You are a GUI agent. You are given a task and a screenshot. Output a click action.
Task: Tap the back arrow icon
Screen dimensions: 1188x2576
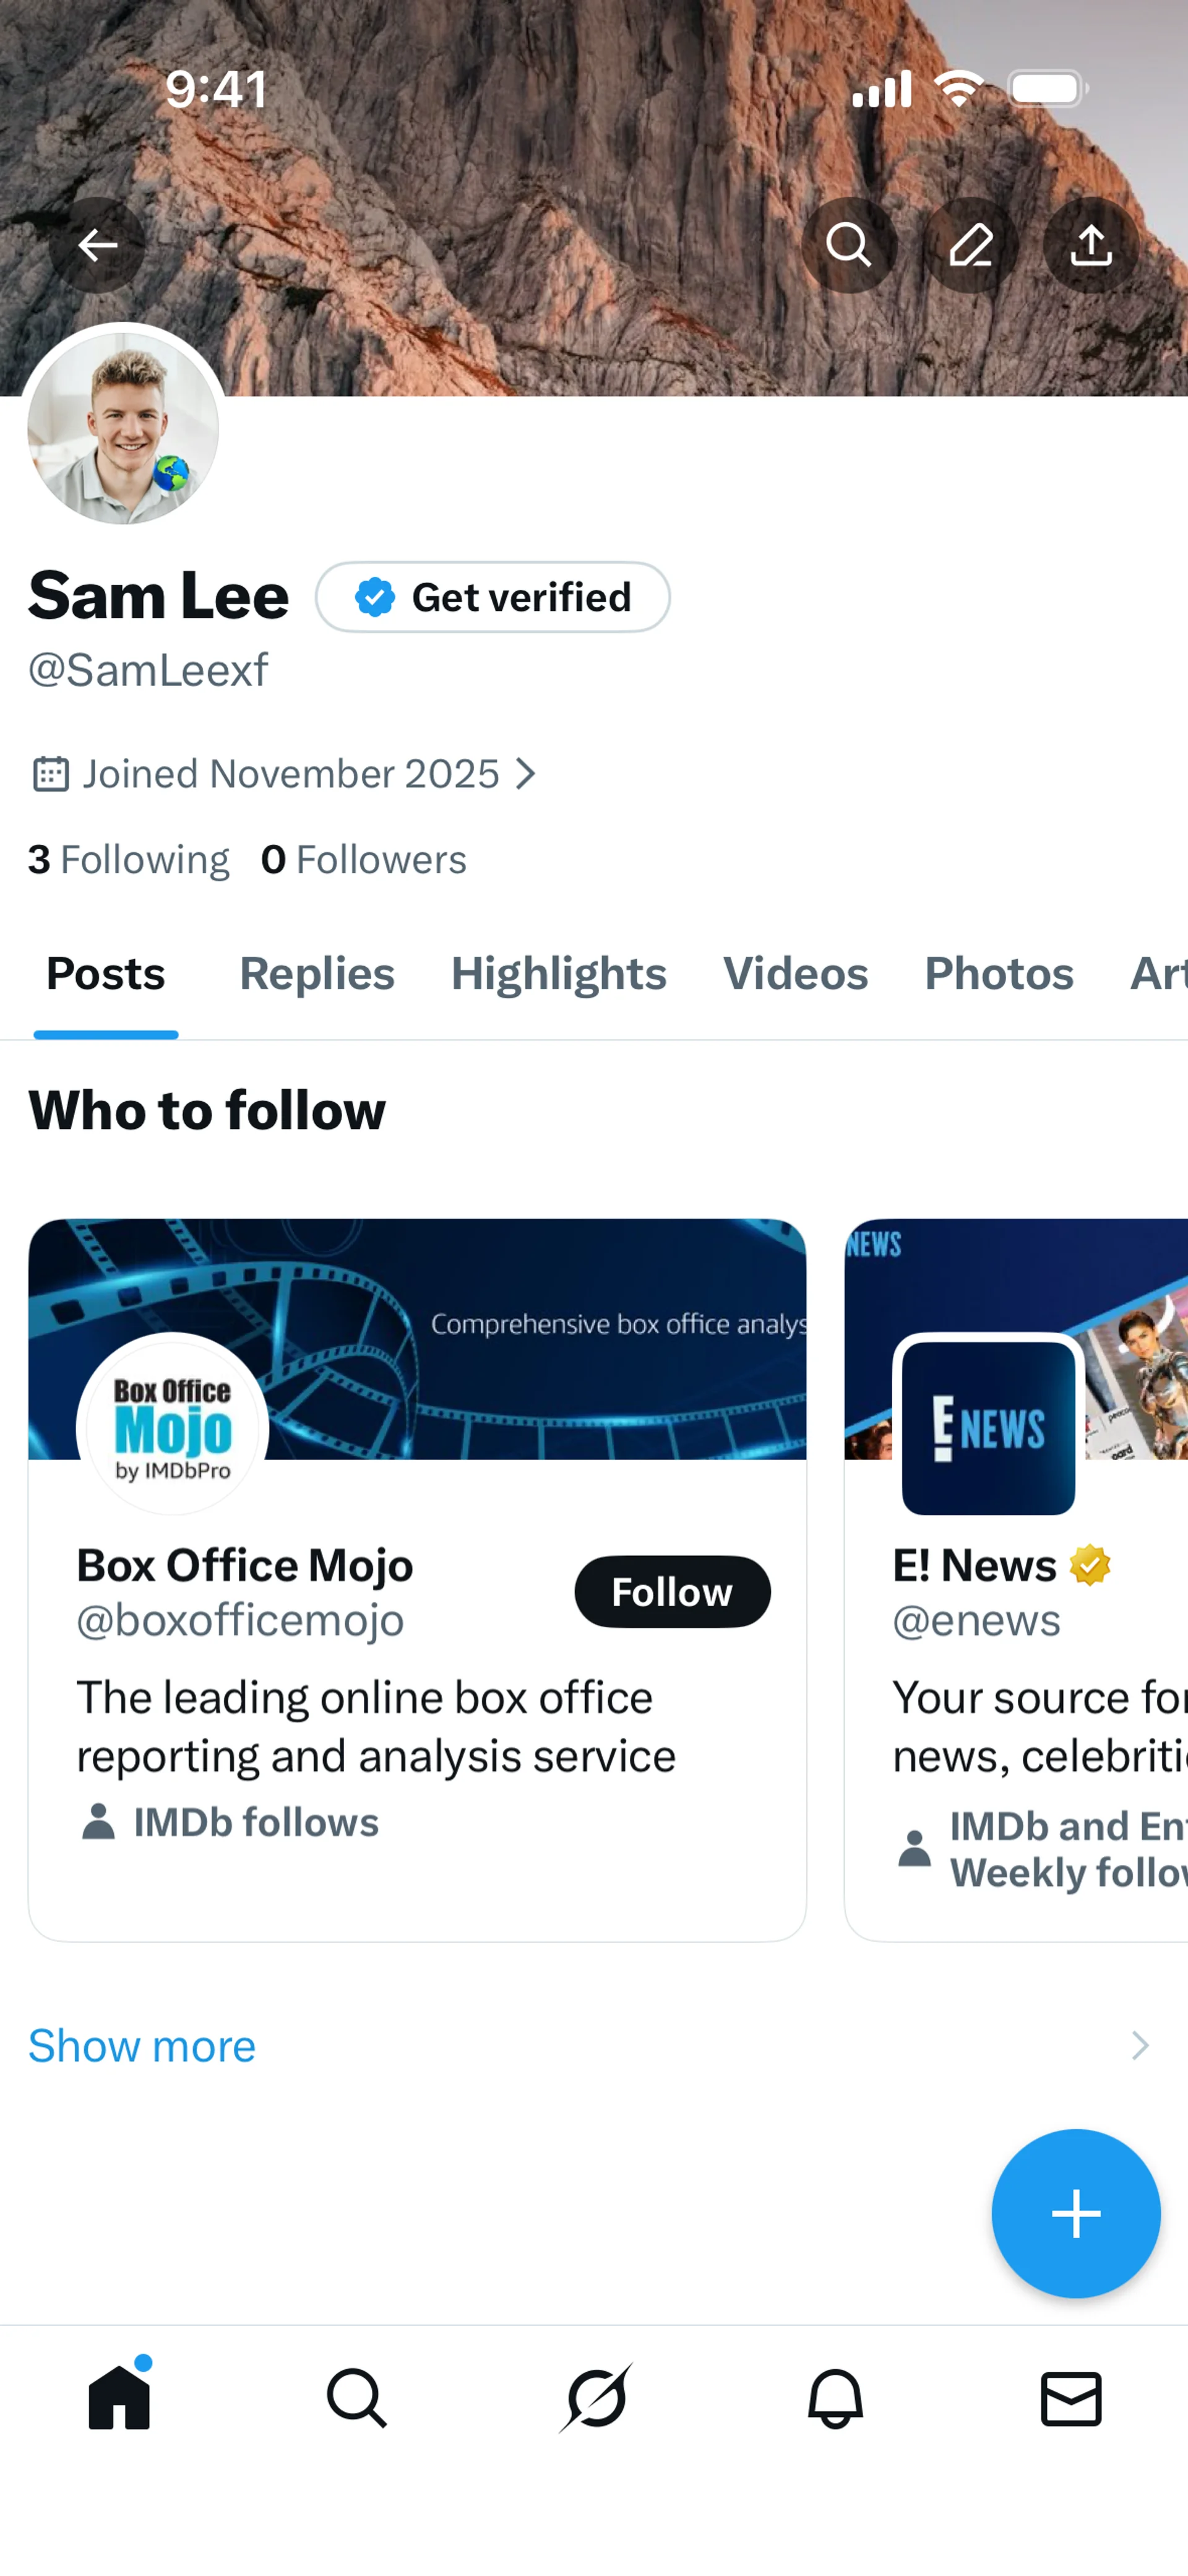pyautogui.click(x=97, y=245)
